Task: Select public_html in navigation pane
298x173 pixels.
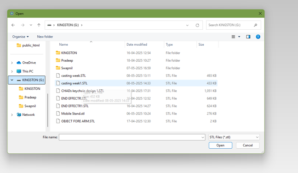Action: coord(28,45)
